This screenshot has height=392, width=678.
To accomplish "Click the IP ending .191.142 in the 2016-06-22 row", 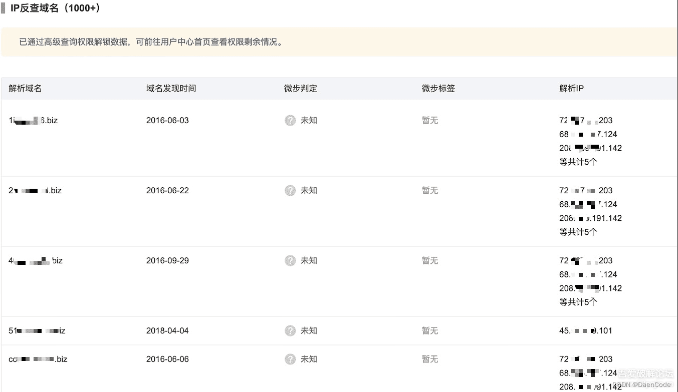I will pyautogui.click(x=590, y=218).
